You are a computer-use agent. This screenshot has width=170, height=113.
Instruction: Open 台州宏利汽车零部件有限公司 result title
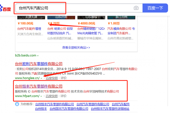[x=38, y=64]
